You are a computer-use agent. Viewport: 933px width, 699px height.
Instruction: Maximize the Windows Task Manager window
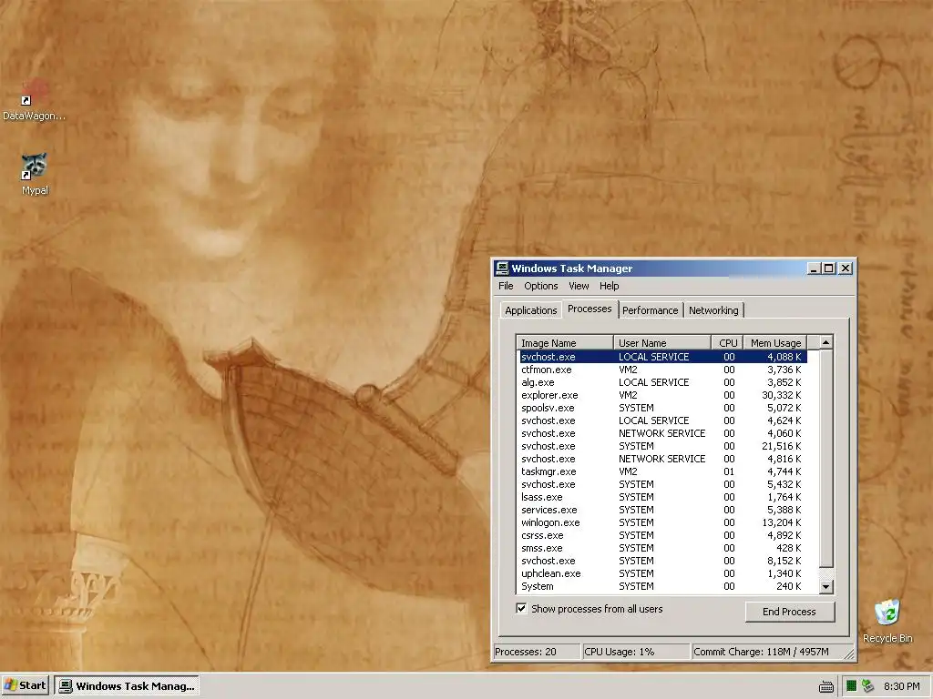(x=828, y=268)
